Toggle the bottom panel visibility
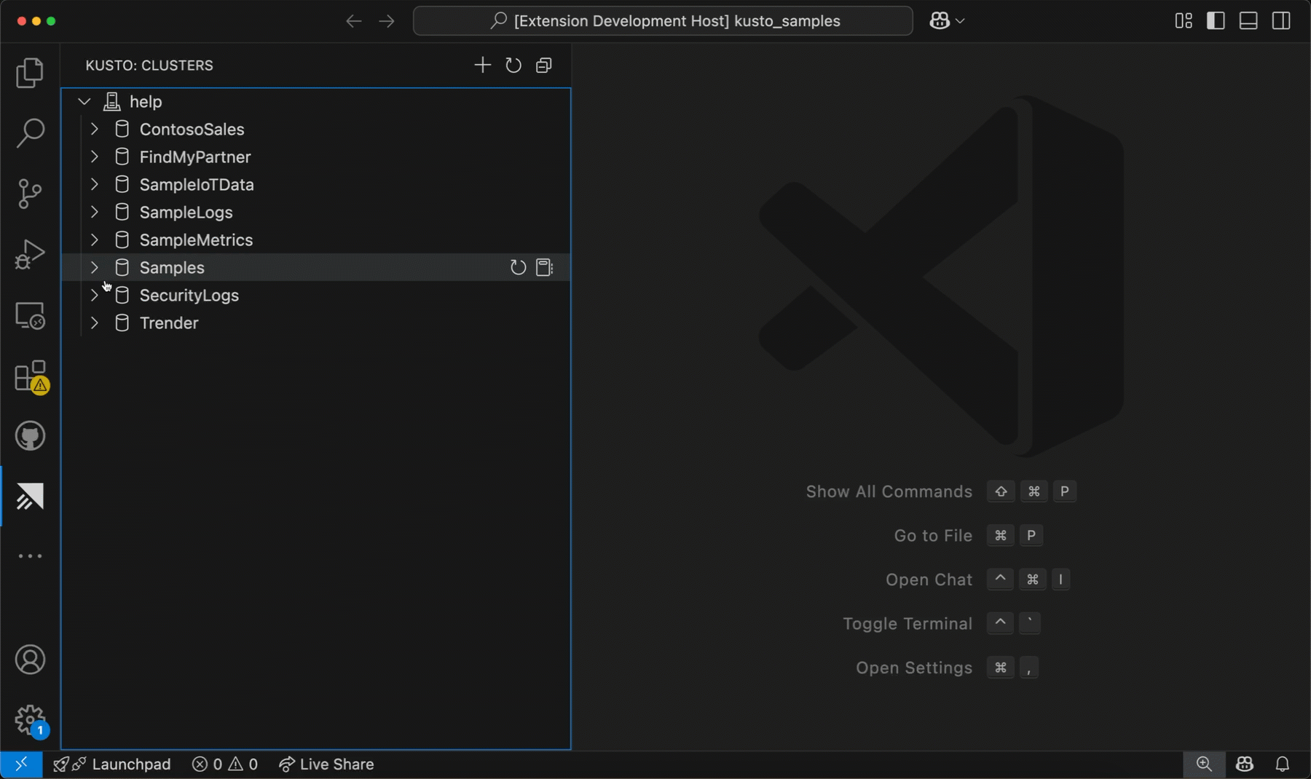1311x779 pixels. click(x=1248, y=21)
